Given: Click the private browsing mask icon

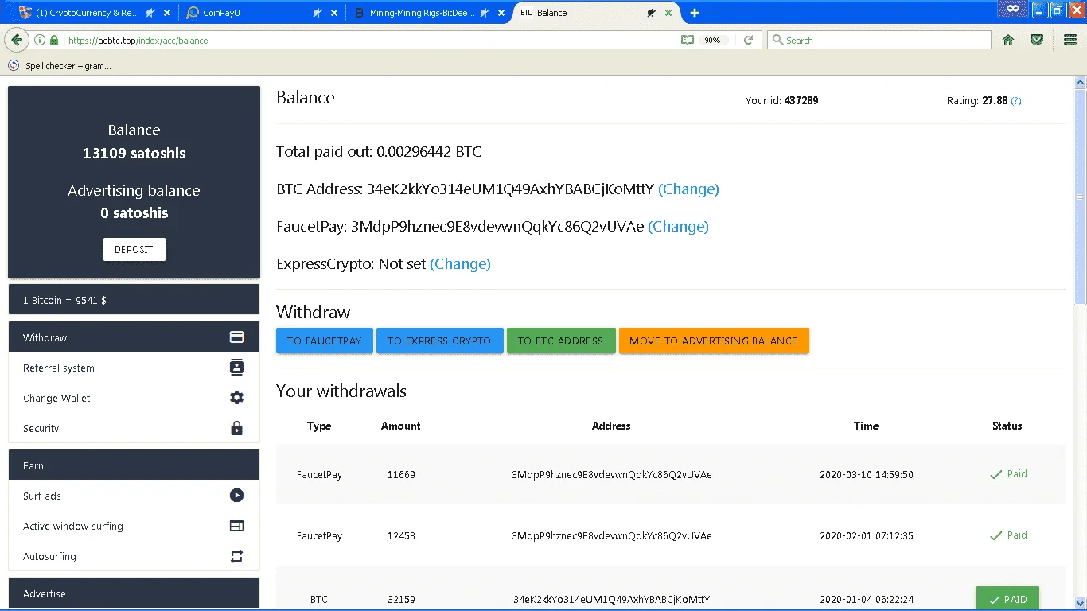Looking at the screenshot, I should tap(1013, 10).
